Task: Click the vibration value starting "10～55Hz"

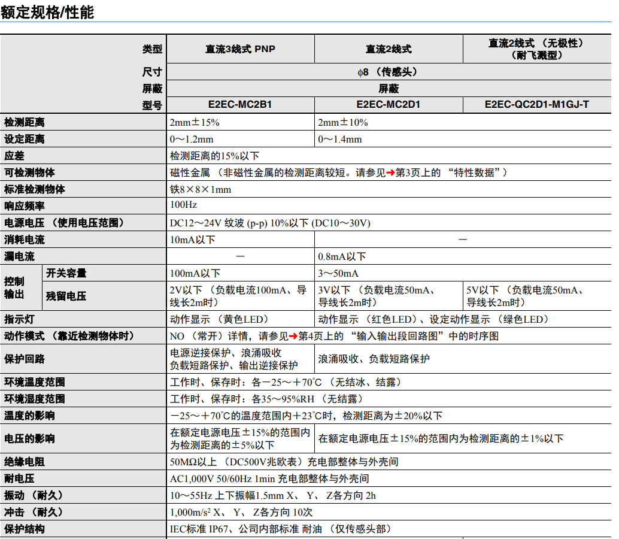Action: click(273, 495)
